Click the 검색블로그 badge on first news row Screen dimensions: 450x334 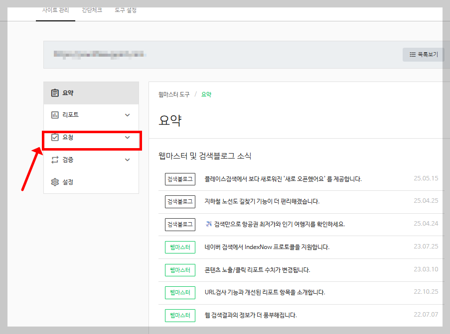pyautogui.click(x=180, y=178)
